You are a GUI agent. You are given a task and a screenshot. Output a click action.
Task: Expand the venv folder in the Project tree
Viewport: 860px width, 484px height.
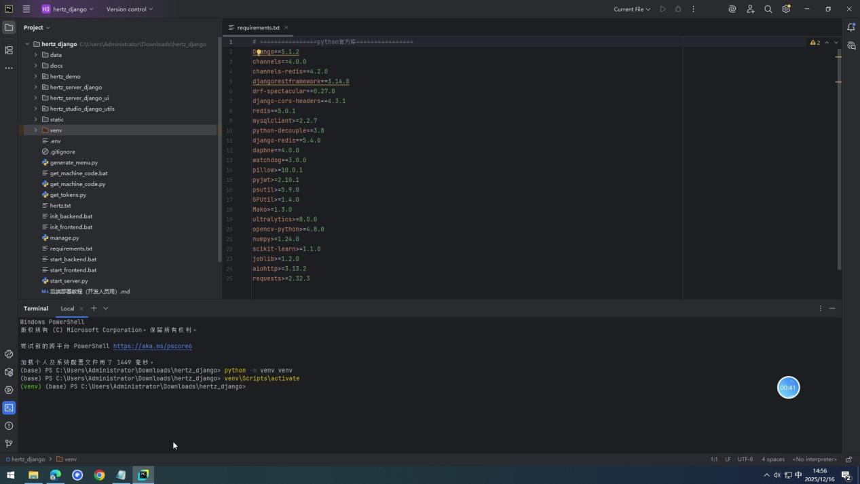35,130
